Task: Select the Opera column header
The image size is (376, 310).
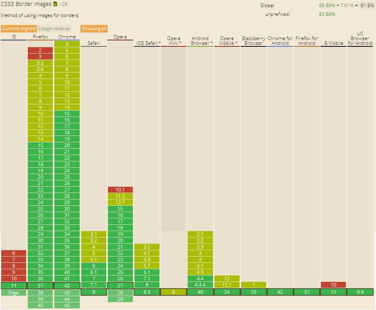Action: click(x=120, y=37)
